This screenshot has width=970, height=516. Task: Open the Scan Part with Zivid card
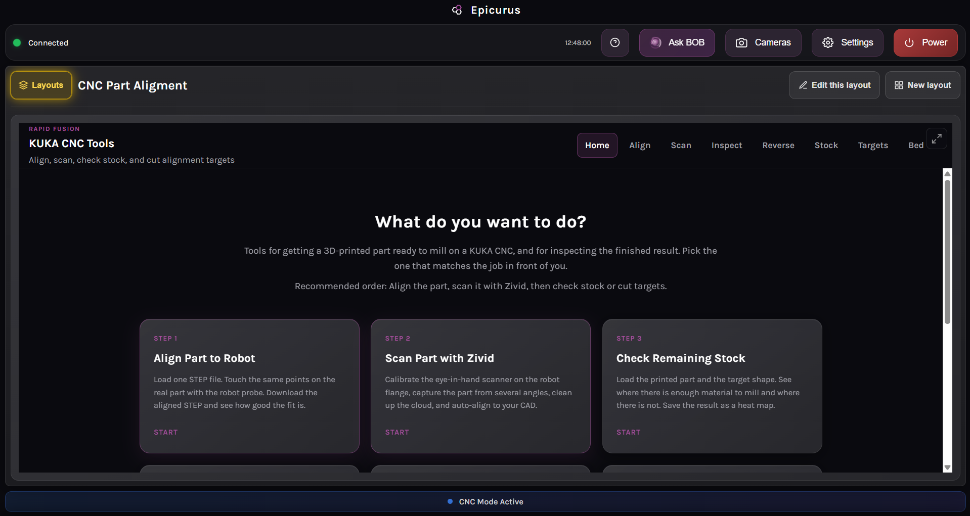(x=480, y=386)
